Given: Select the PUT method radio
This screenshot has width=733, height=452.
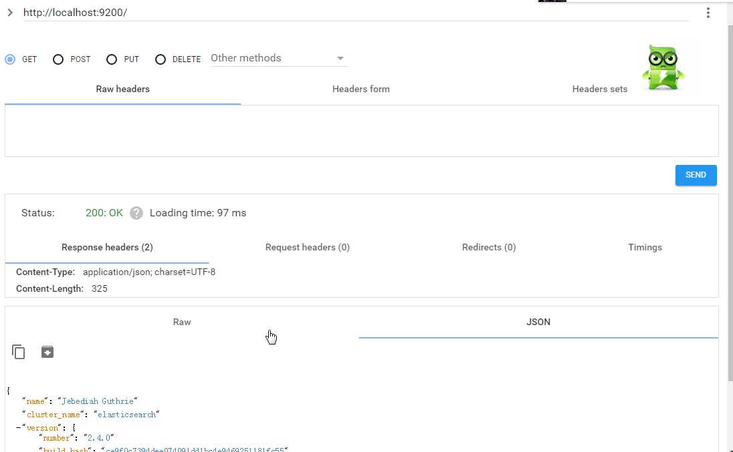Looking at the screenshot, I should tap(111, 59).
